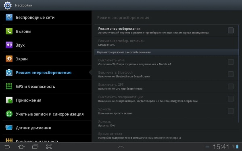Tap the Батарея: 50% text

(x=106, y=45)
